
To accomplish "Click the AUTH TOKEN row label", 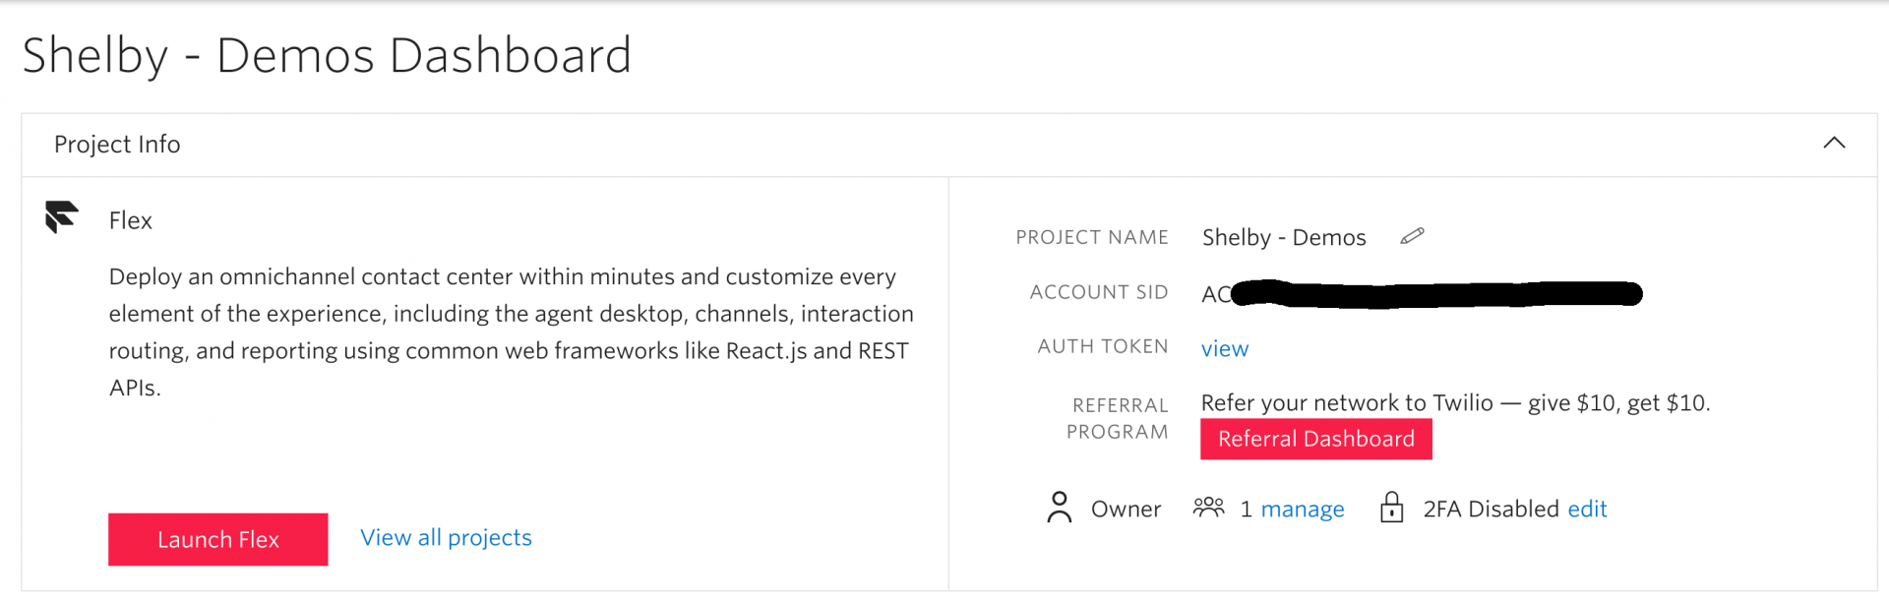I will pyautogui.click(x=1102, y=346).
